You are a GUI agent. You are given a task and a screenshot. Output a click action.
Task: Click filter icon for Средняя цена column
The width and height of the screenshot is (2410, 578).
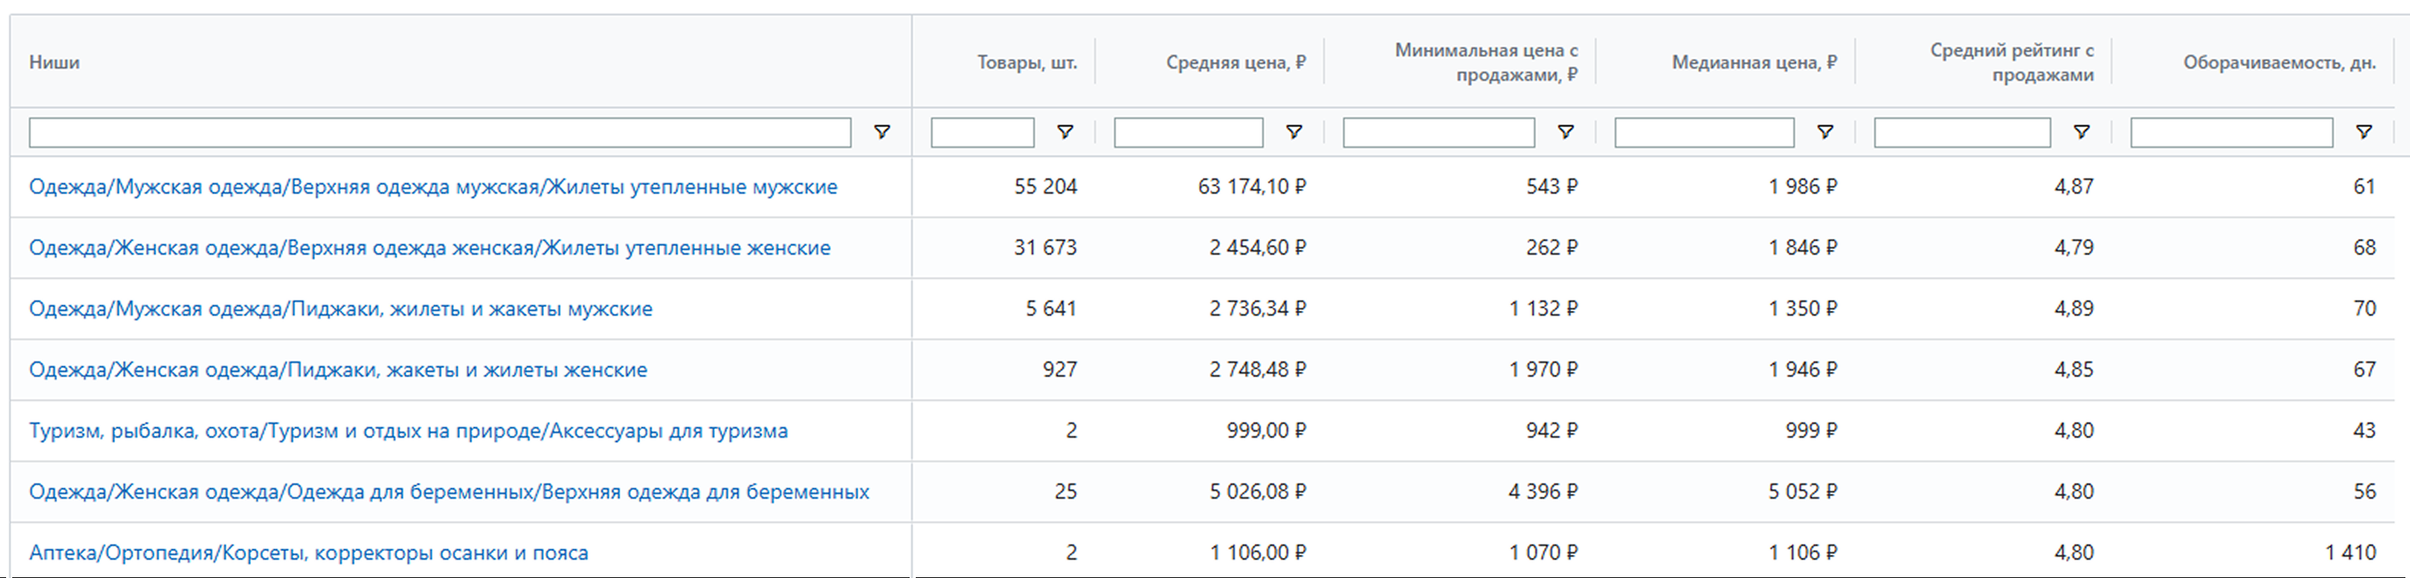tap(1294, 132)
